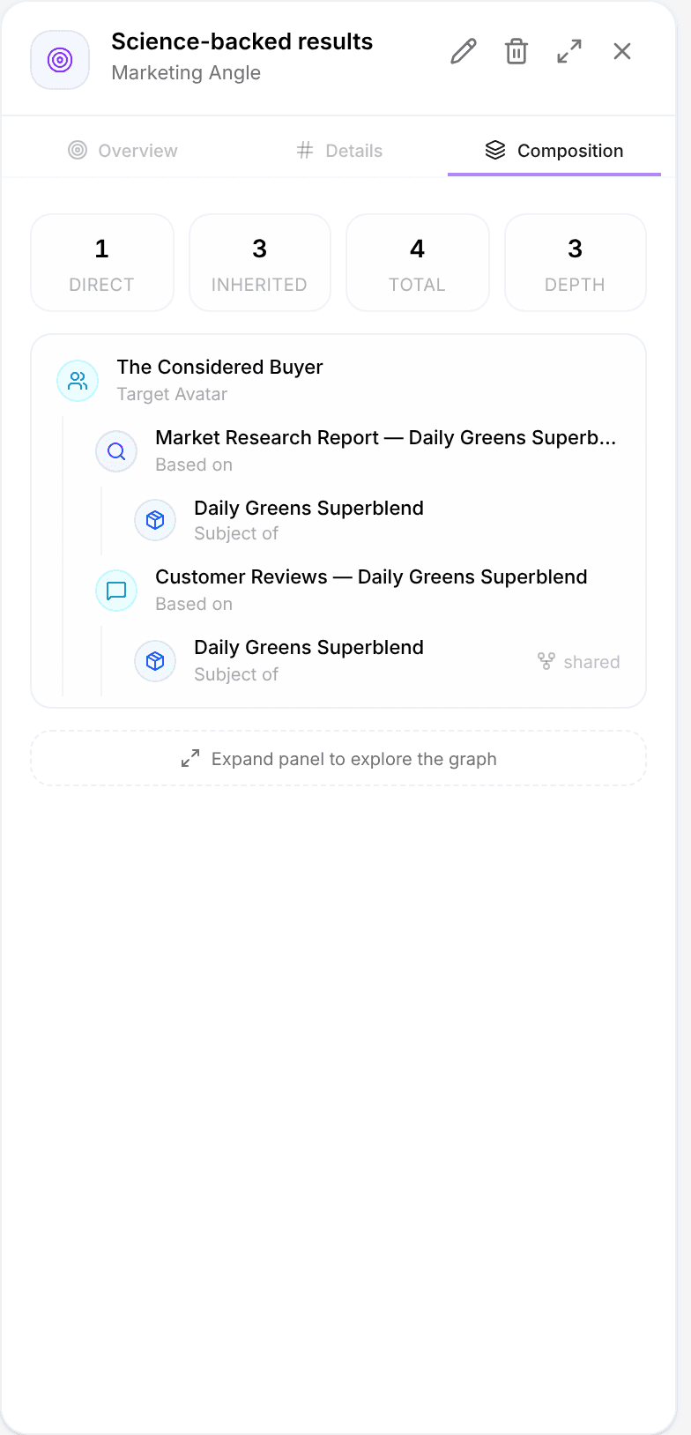
Task: Open Customer Reviews — Daily Greens Superblend row
Action: tap(356, 590)
